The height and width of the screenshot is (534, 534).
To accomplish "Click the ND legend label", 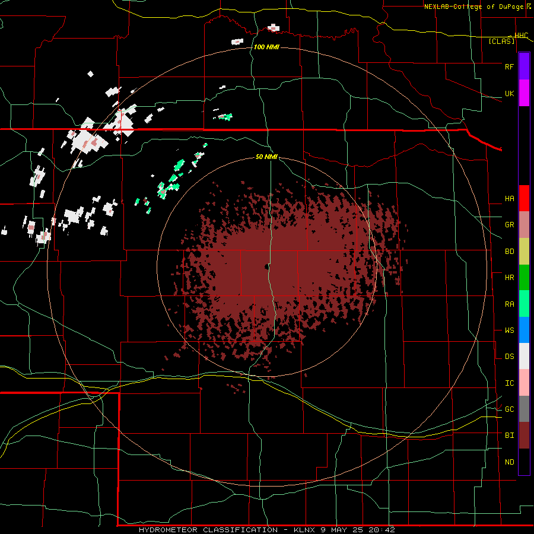I will (x=509, y=462).
